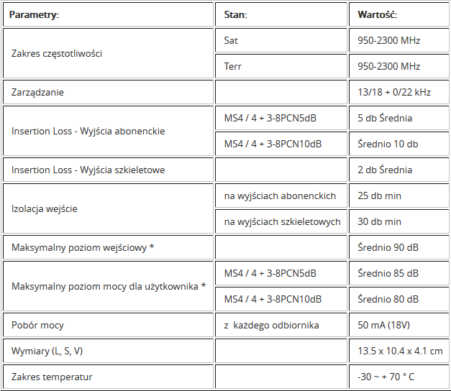Select "Insertion Loss - Wyjścia szkieletowe" cell
The image size is (451, 391).
(88, 170)
